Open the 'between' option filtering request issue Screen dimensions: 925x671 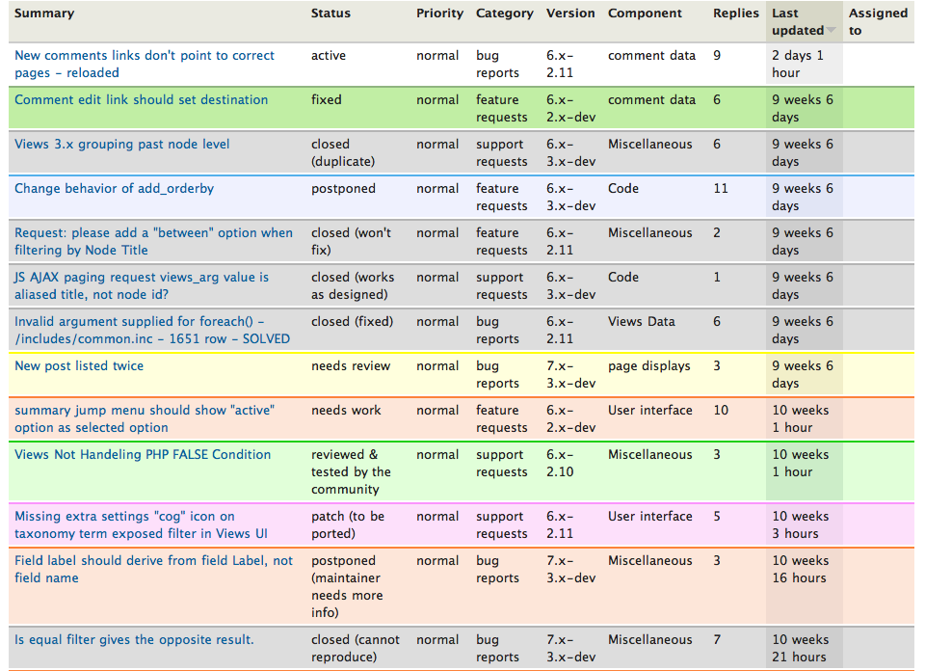153,241
